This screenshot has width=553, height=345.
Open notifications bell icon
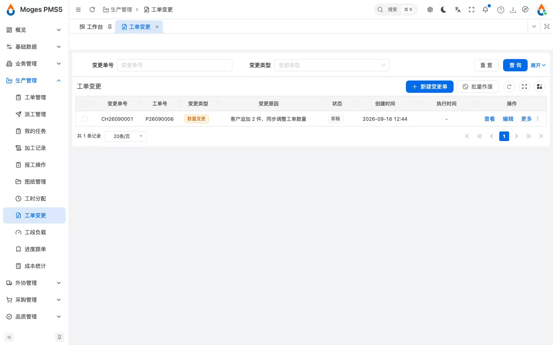point(485,10)
